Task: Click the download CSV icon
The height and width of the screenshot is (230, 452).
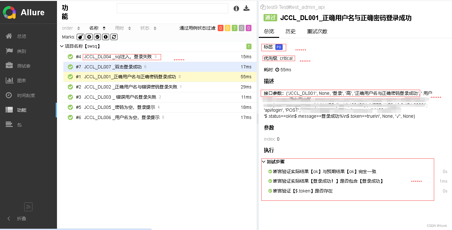Action: tap(246, 9)
